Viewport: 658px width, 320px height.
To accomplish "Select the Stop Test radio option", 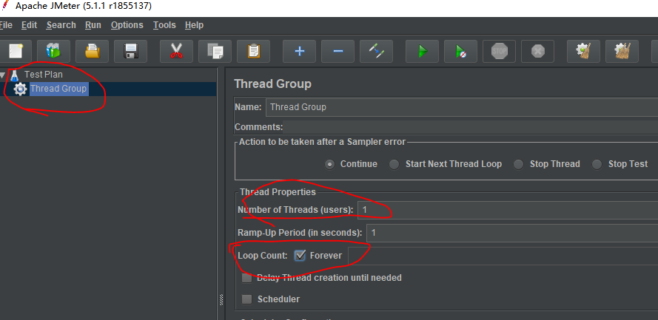I will click(x=597, y=164).
